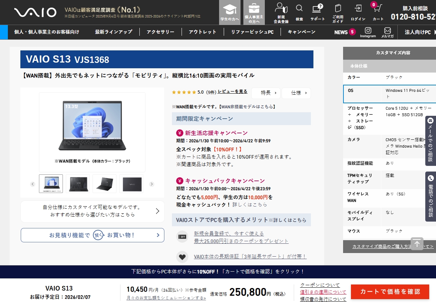This screenshot has height=307, width=436.
Task: Click the カートで価格を確認 button
Action: (x=390, y=292)
